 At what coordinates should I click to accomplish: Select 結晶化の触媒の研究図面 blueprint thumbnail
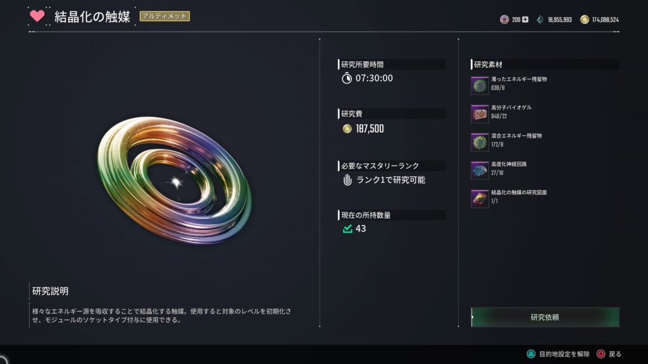tap(480, 198)
